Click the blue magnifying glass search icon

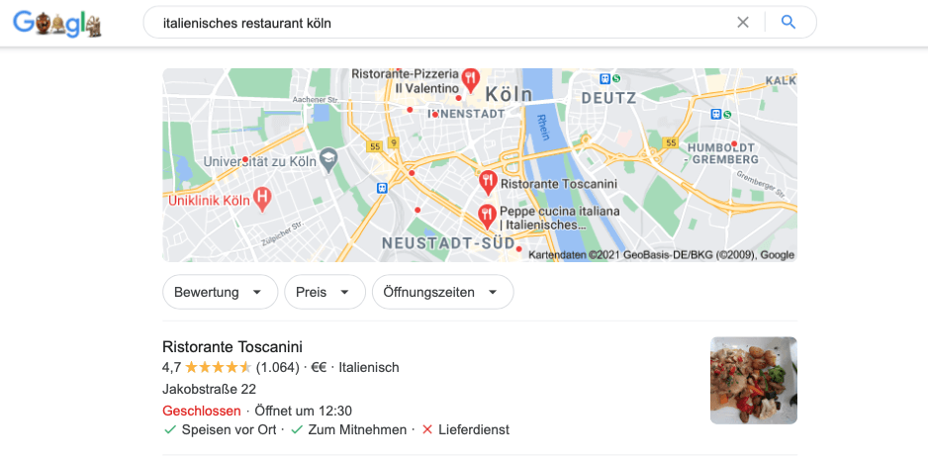point(789,23)
